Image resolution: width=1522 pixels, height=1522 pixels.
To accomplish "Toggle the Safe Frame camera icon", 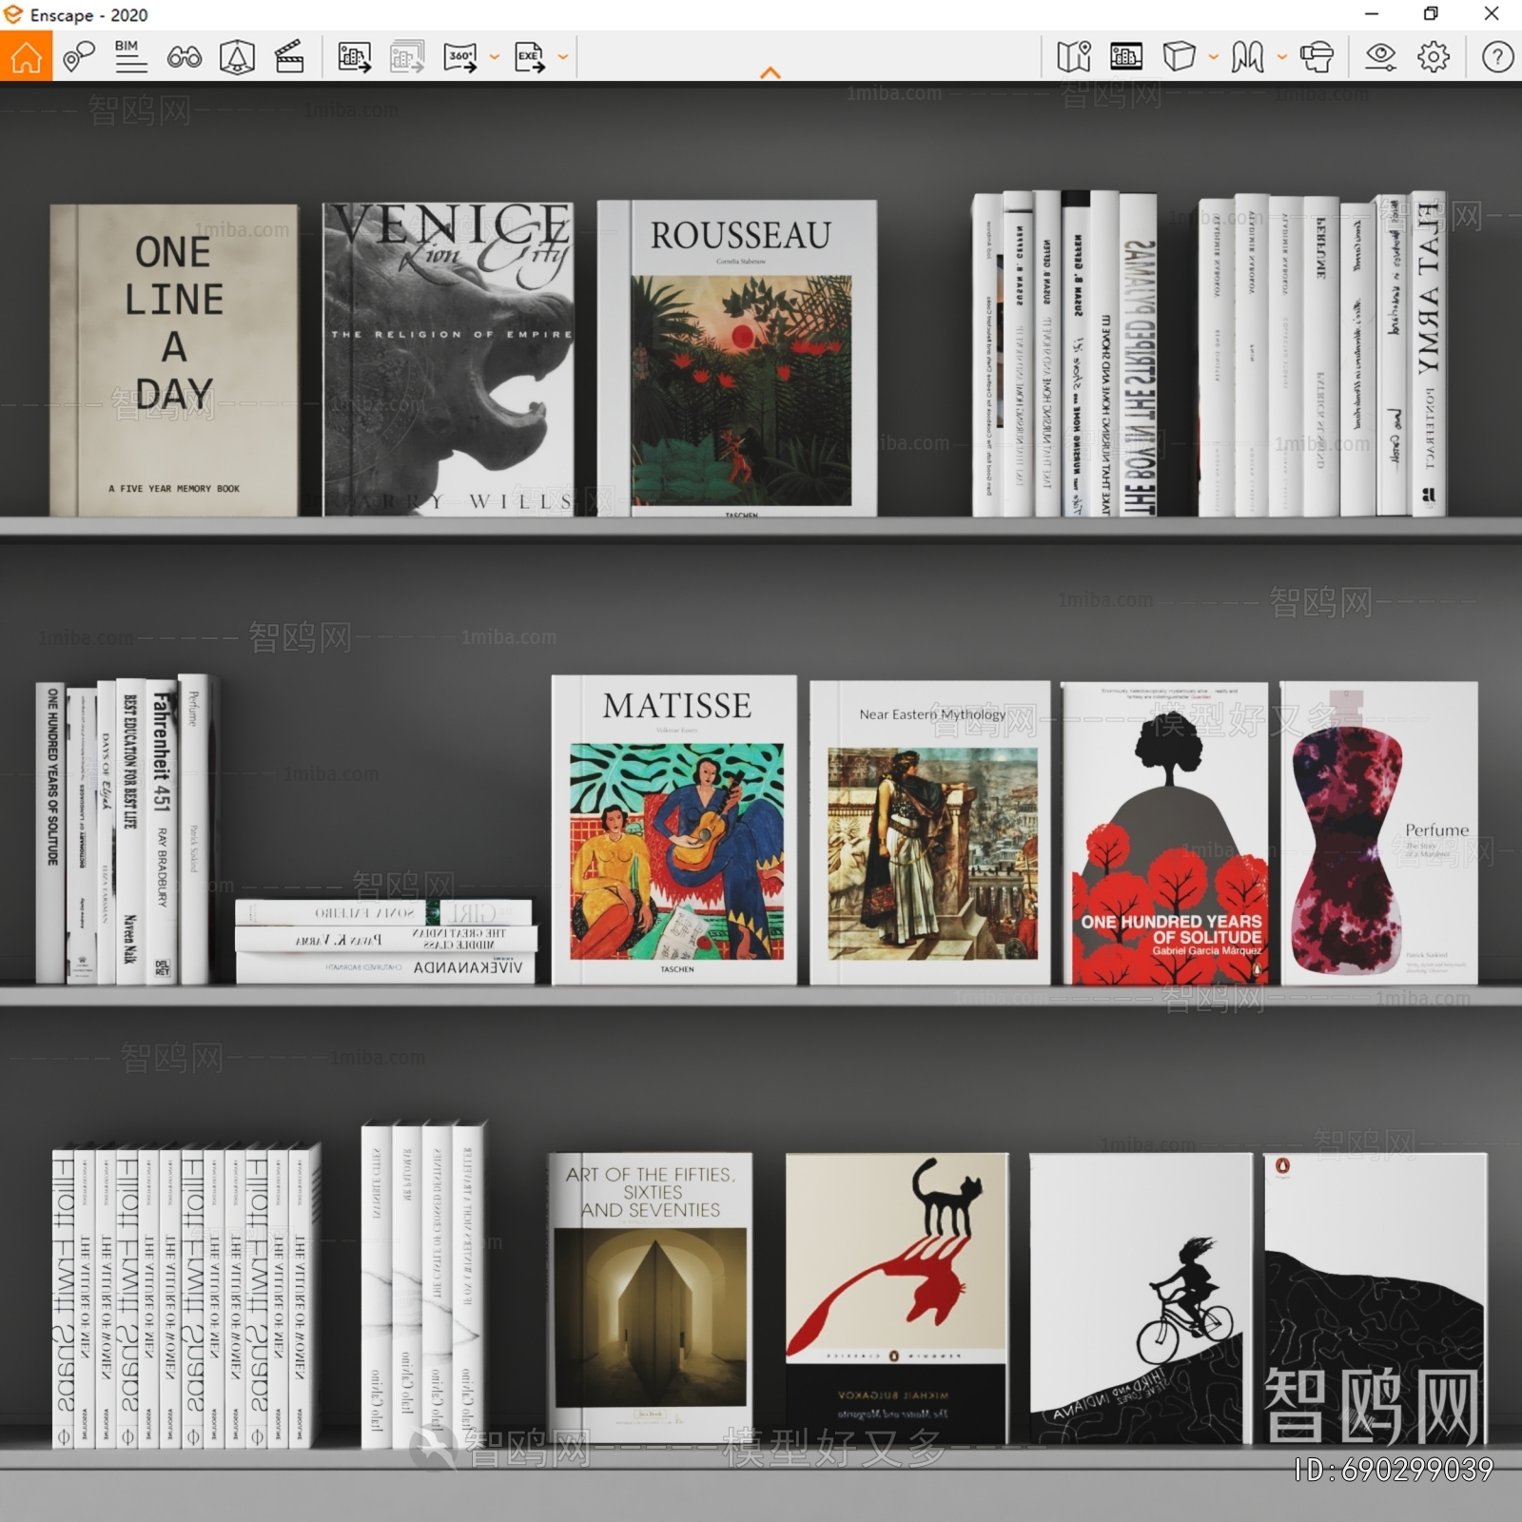I will (x=237, y=57).
